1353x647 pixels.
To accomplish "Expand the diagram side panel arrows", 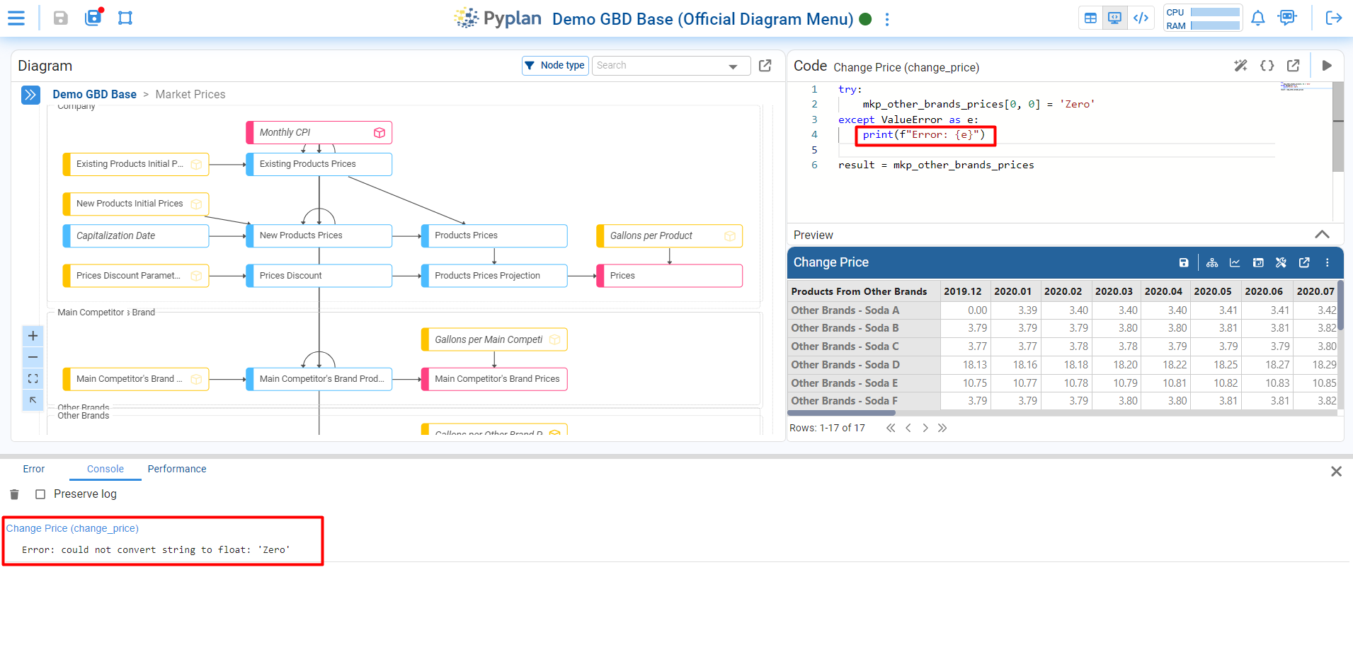I will click(30, 95).
